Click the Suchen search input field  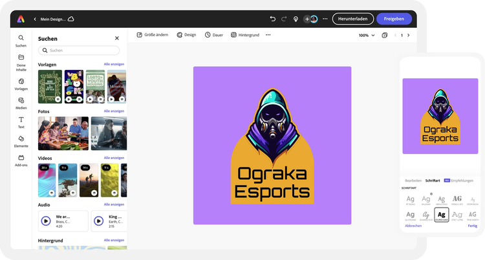(x=79, y=50)
